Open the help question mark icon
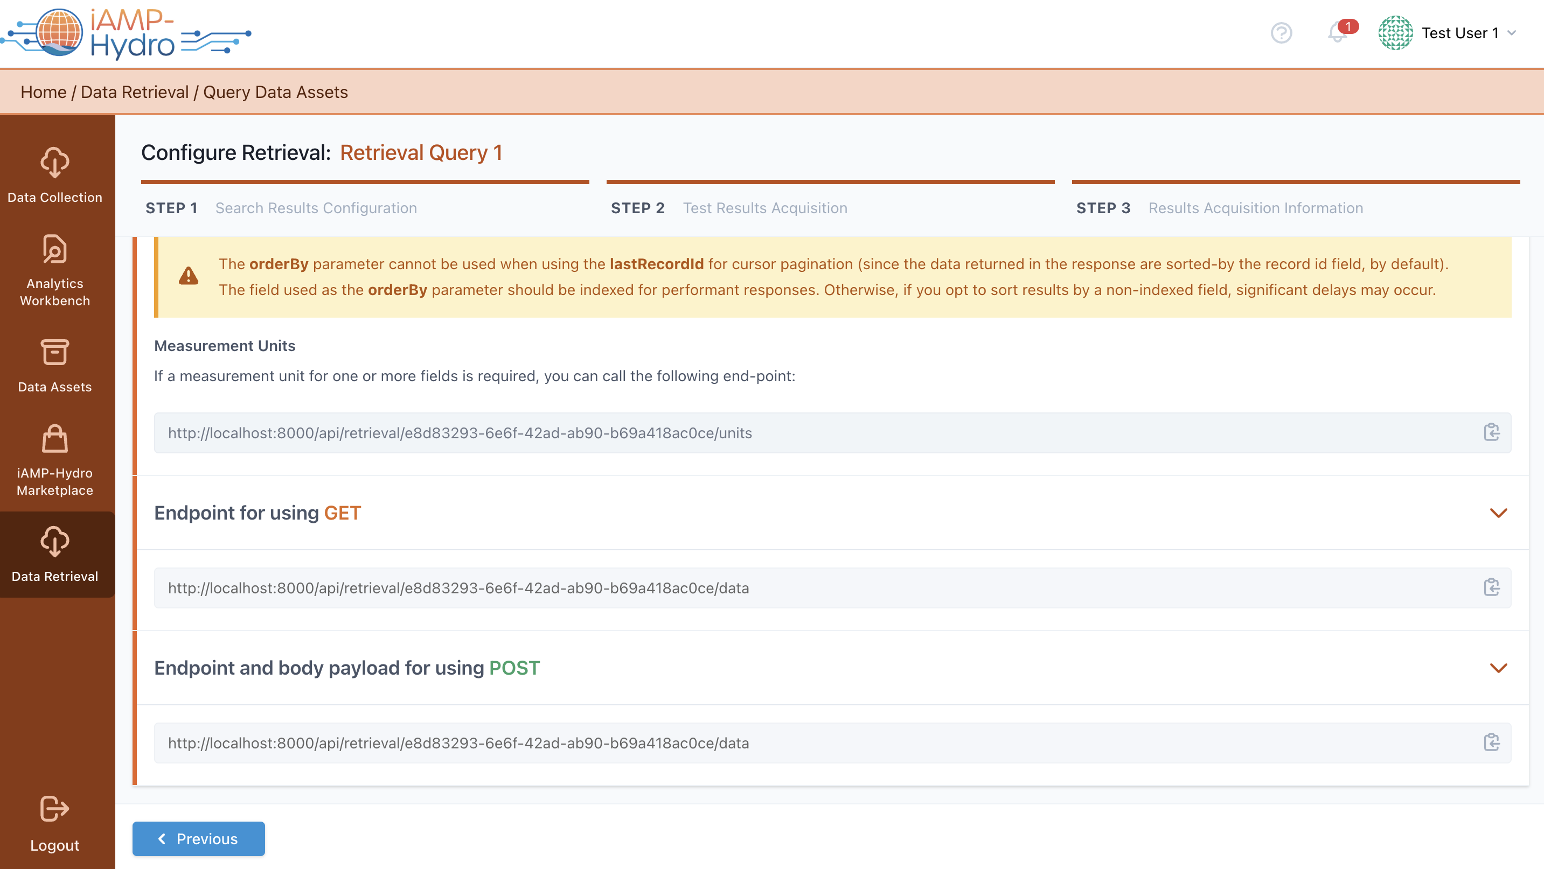This screenshot has width=1544, height=869. (x=1281, y=33)
